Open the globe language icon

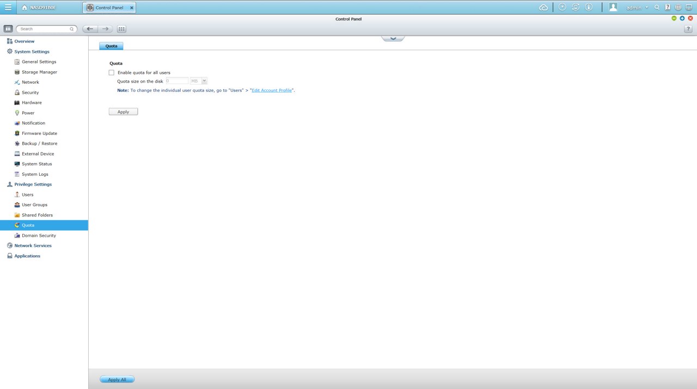pos(678,8)
